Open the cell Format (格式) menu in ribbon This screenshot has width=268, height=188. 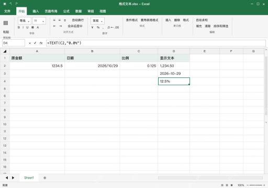[x=186, y=20]
